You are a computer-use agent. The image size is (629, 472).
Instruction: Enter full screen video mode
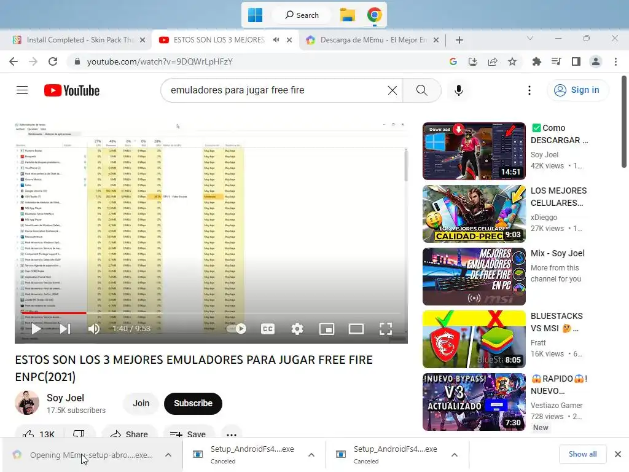point(386,329)
